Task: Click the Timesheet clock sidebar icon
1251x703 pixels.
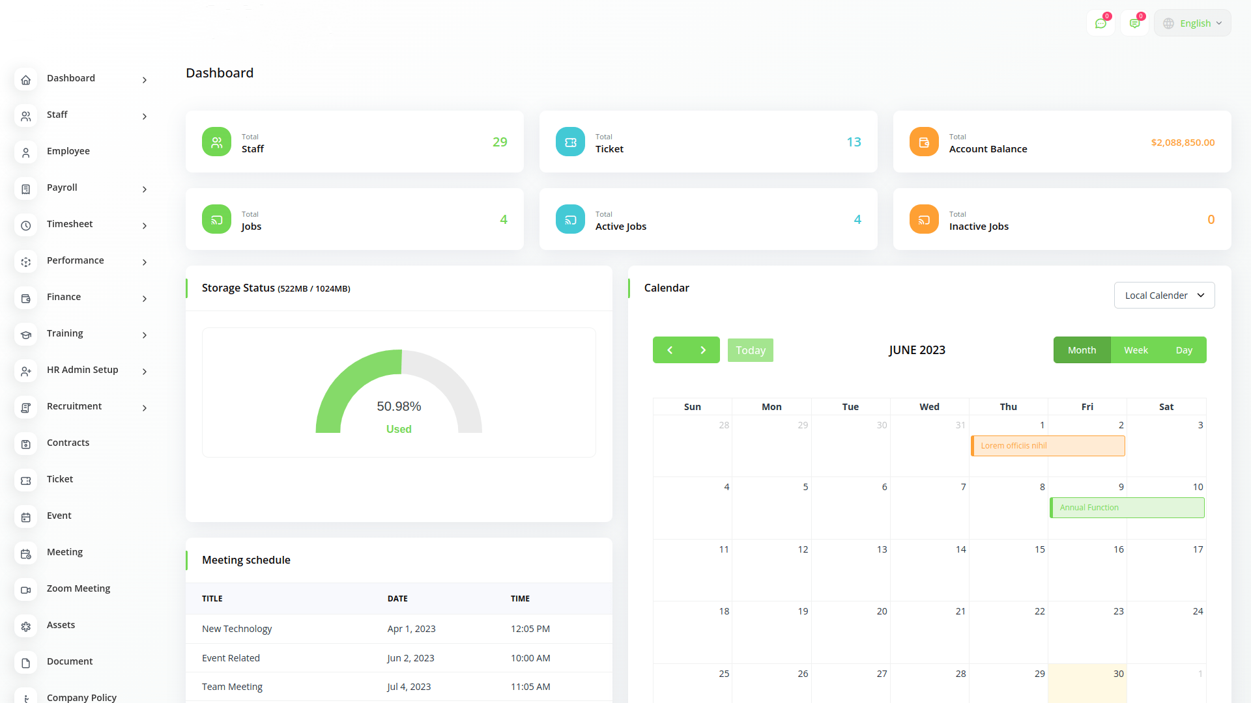Action: 26,225
